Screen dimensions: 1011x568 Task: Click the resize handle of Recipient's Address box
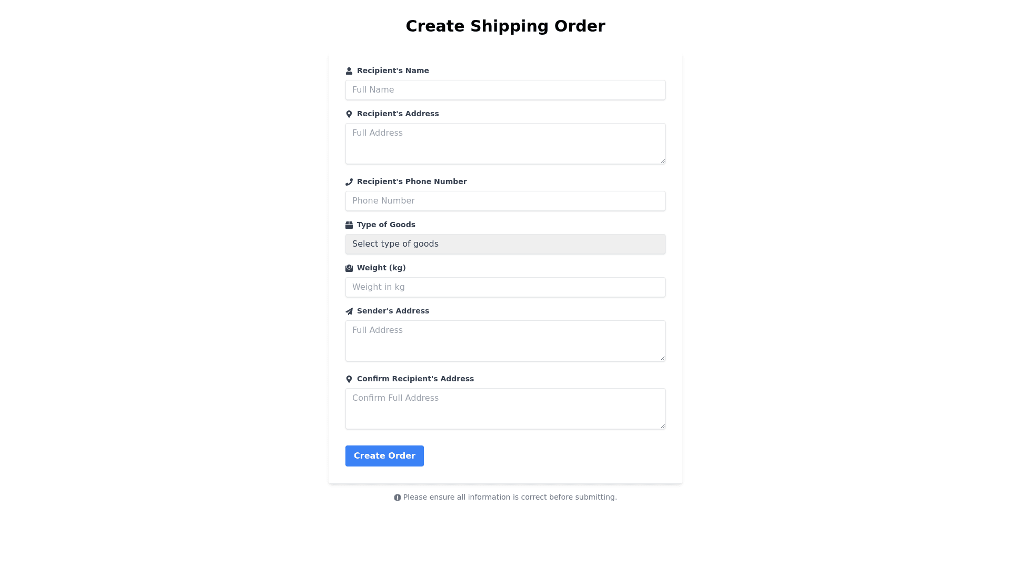tap(662, 161)
